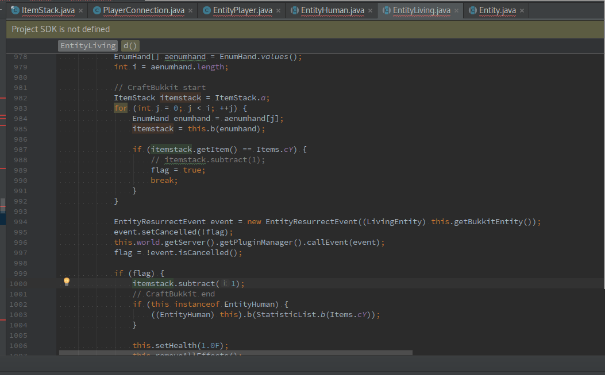Click line number 1000 in the gutter
This screenshot has width=605, height=375.
[18, 284]
